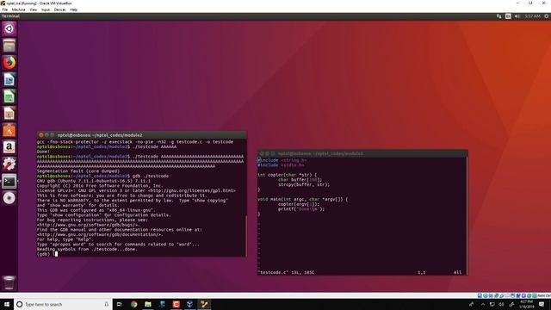551x310 pixels.
Task: Click the Cortana microphone icon in search box
Action: (107, 304)
